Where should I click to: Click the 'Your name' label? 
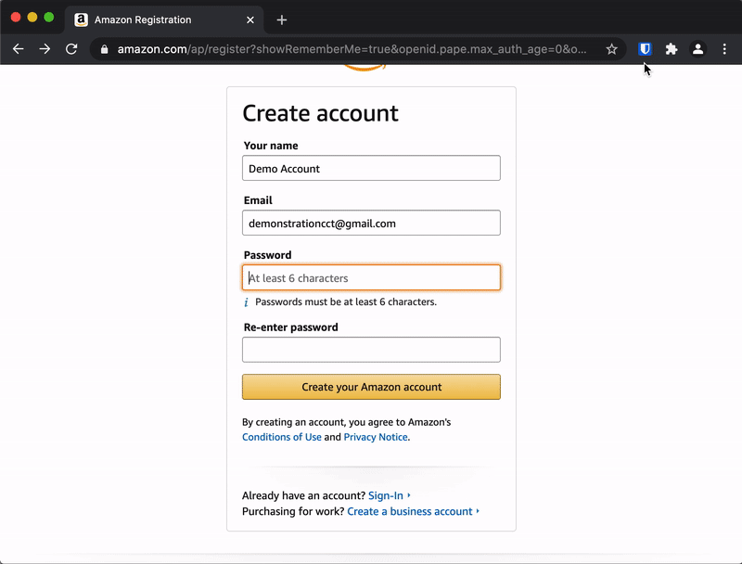click(x=271, y=146)
